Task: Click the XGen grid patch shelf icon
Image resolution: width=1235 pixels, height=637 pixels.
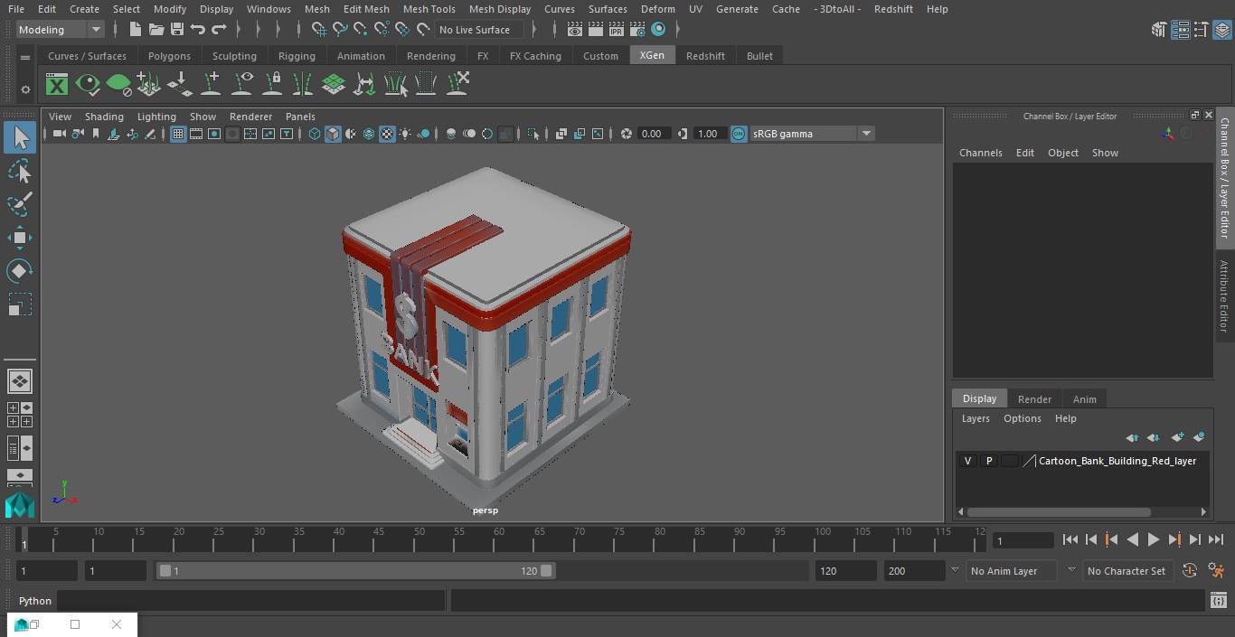Action: [x=334, y=85]
